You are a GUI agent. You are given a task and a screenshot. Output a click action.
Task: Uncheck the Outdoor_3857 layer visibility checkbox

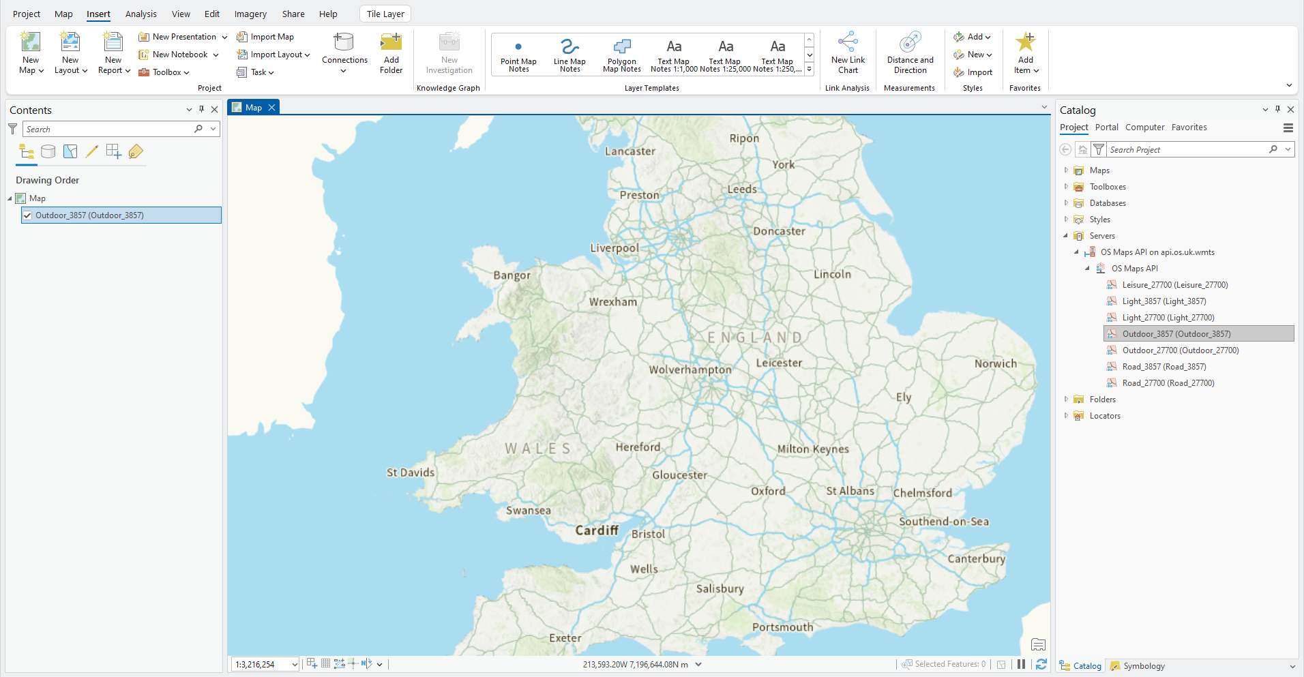(x=27, y=215)
